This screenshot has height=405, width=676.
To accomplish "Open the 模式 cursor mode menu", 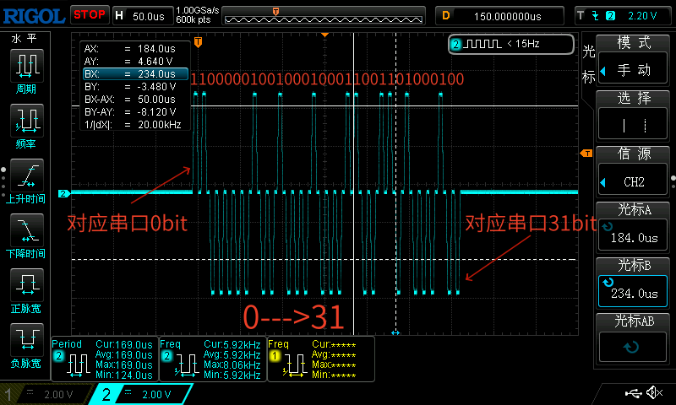I will (x=634, y=57).
